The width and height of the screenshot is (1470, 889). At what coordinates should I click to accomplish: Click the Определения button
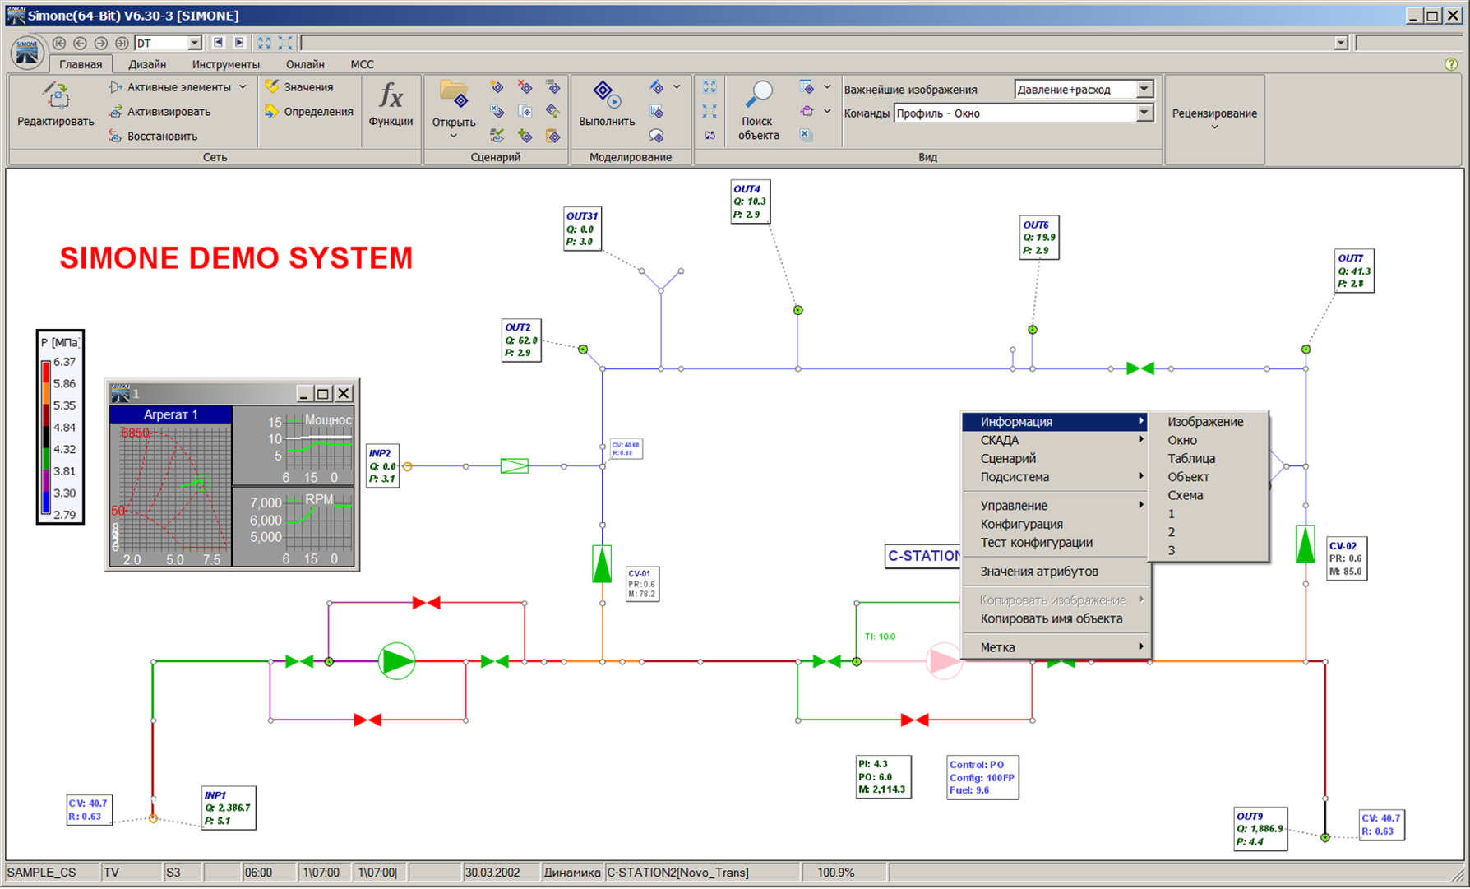pyautogui.click(x=309, y=112)
